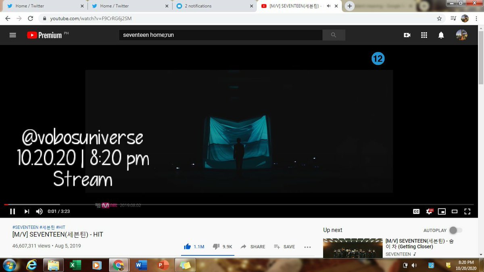Image resolution: width=484 pixels, height=272 pixels.
Task: Open Windows Media Player from taskbar
Action: point(96,265)
